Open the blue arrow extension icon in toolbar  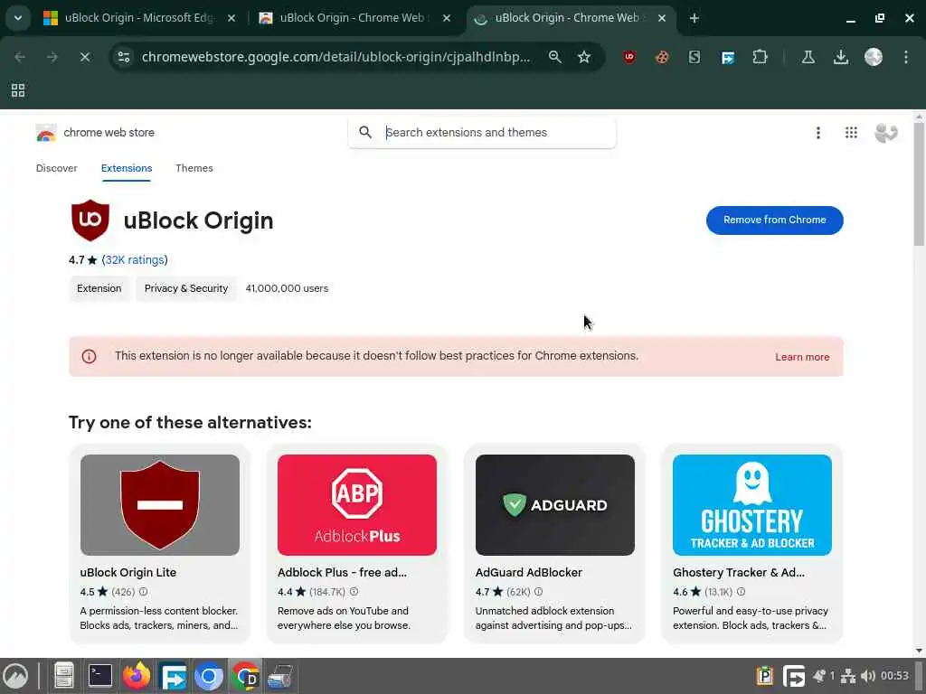(x=728, y=57)
